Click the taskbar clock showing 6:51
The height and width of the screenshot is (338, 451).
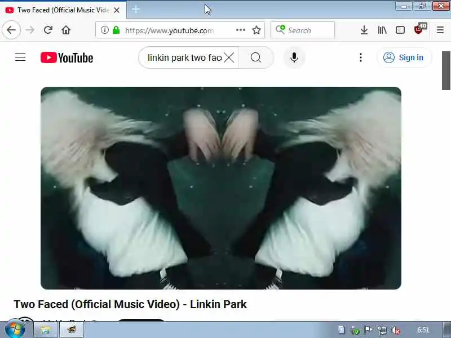click(423, 330)
